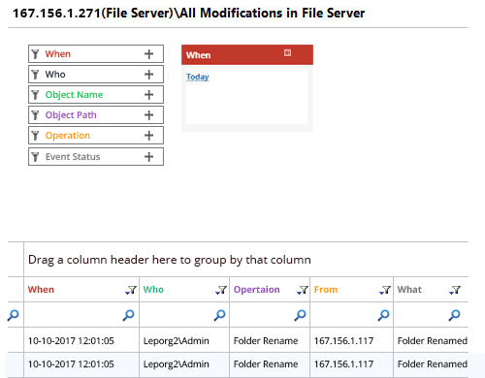The height and width of the screenshot is (378, 485).
Task: Close the red When filter panel
Action: point(287,52)
